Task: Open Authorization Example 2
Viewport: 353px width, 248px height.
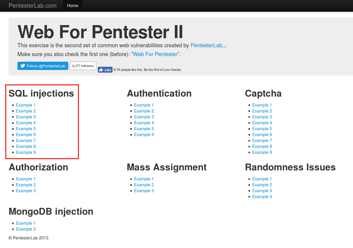Action: coord(26,185)
